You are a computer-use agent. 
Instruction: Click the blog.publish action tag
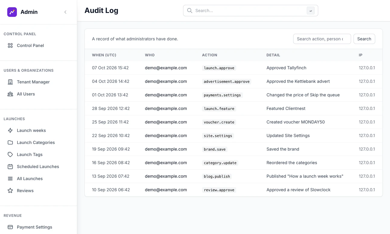217,176
